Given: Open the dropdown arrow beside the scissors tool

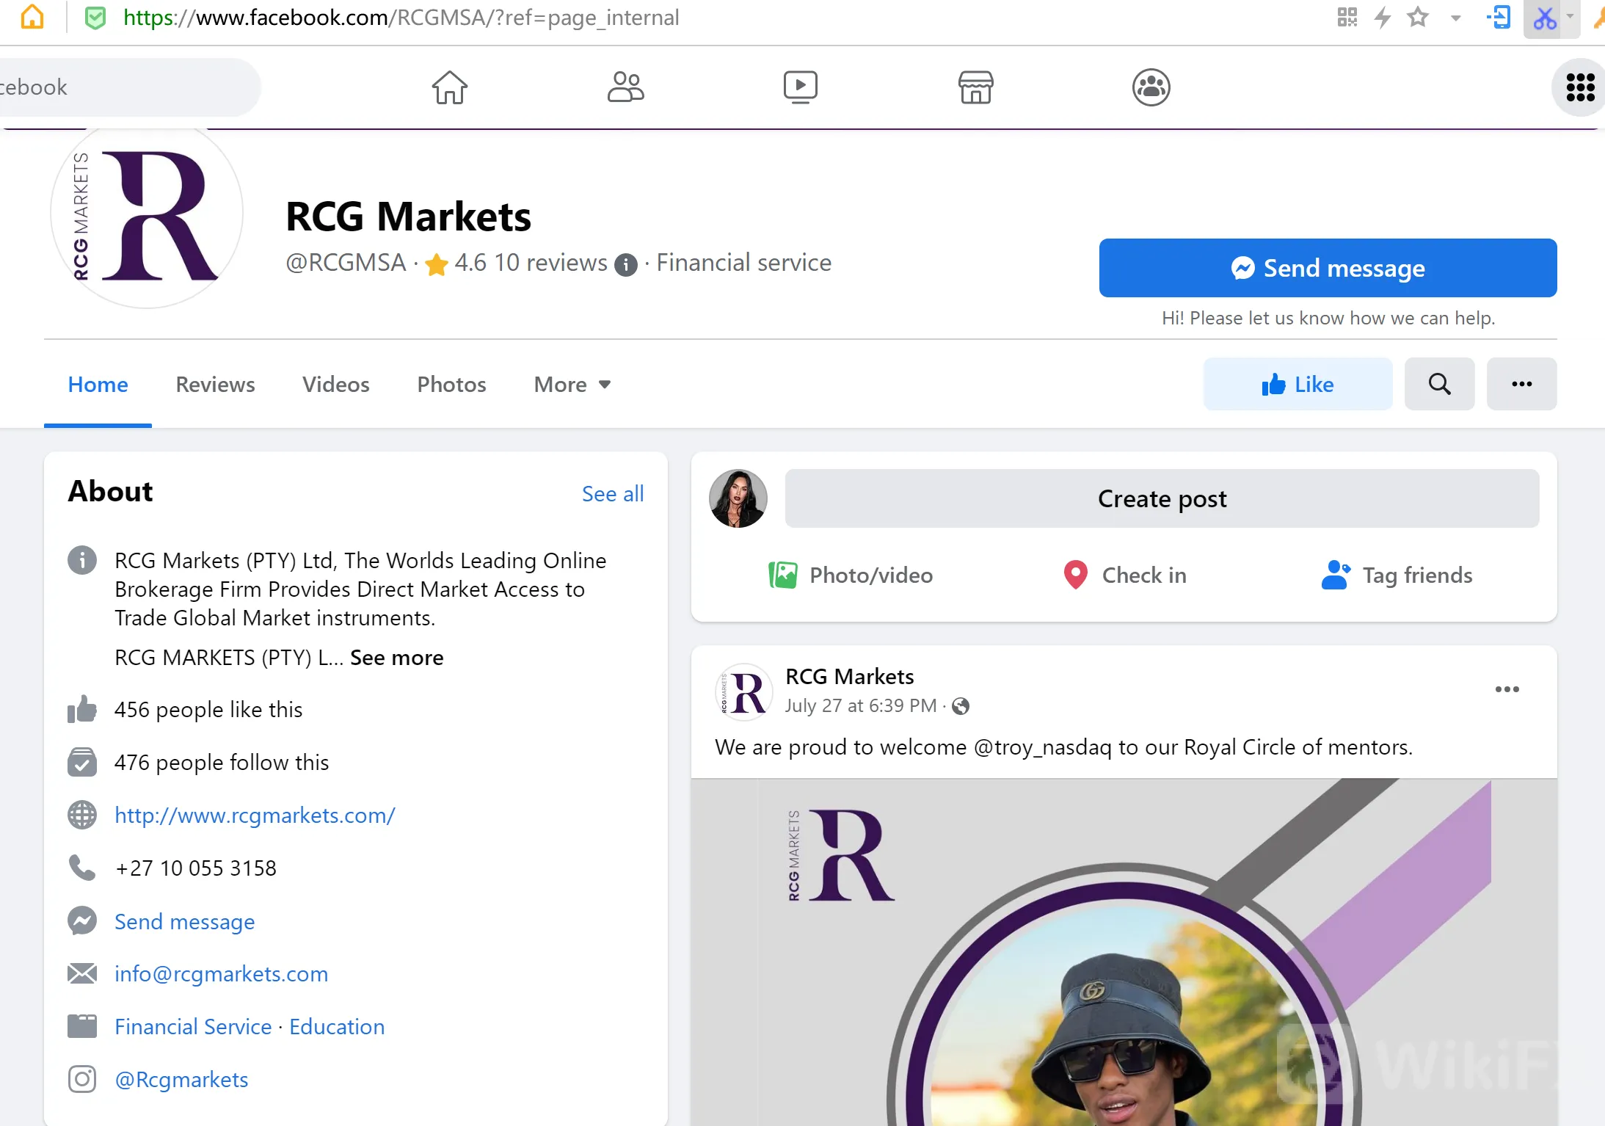Looking at the screenshot, I should 1570,16.
